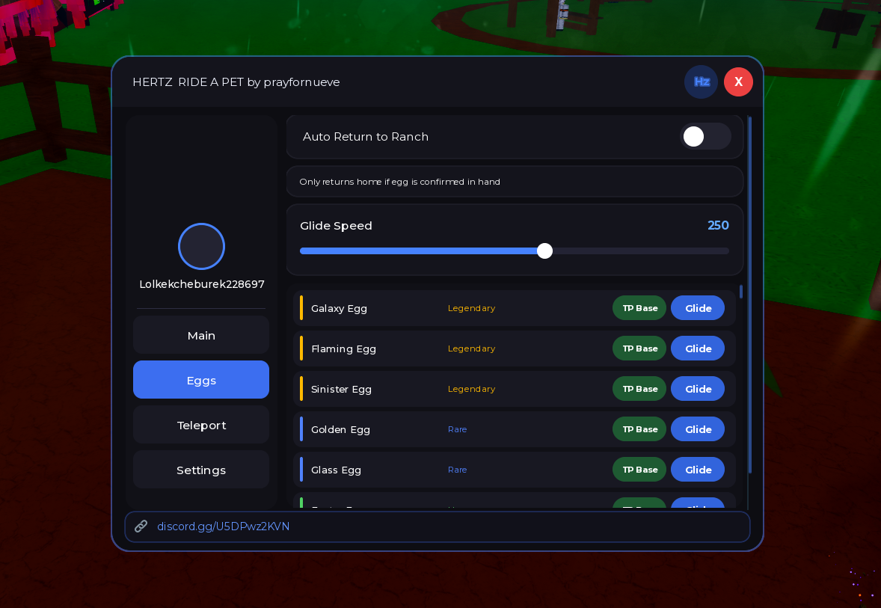The image size is (881, 608).
Task: Click the user avatar circle
Action: point(201,246)
